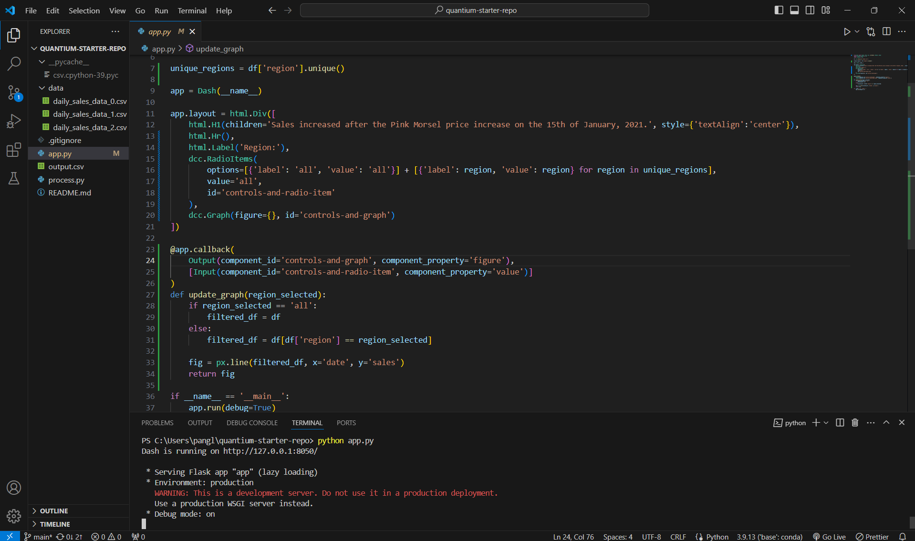This screenshot has width=915, height=541.
Task: Open the Search view in activity bar
Action: [x=14, y=63]
